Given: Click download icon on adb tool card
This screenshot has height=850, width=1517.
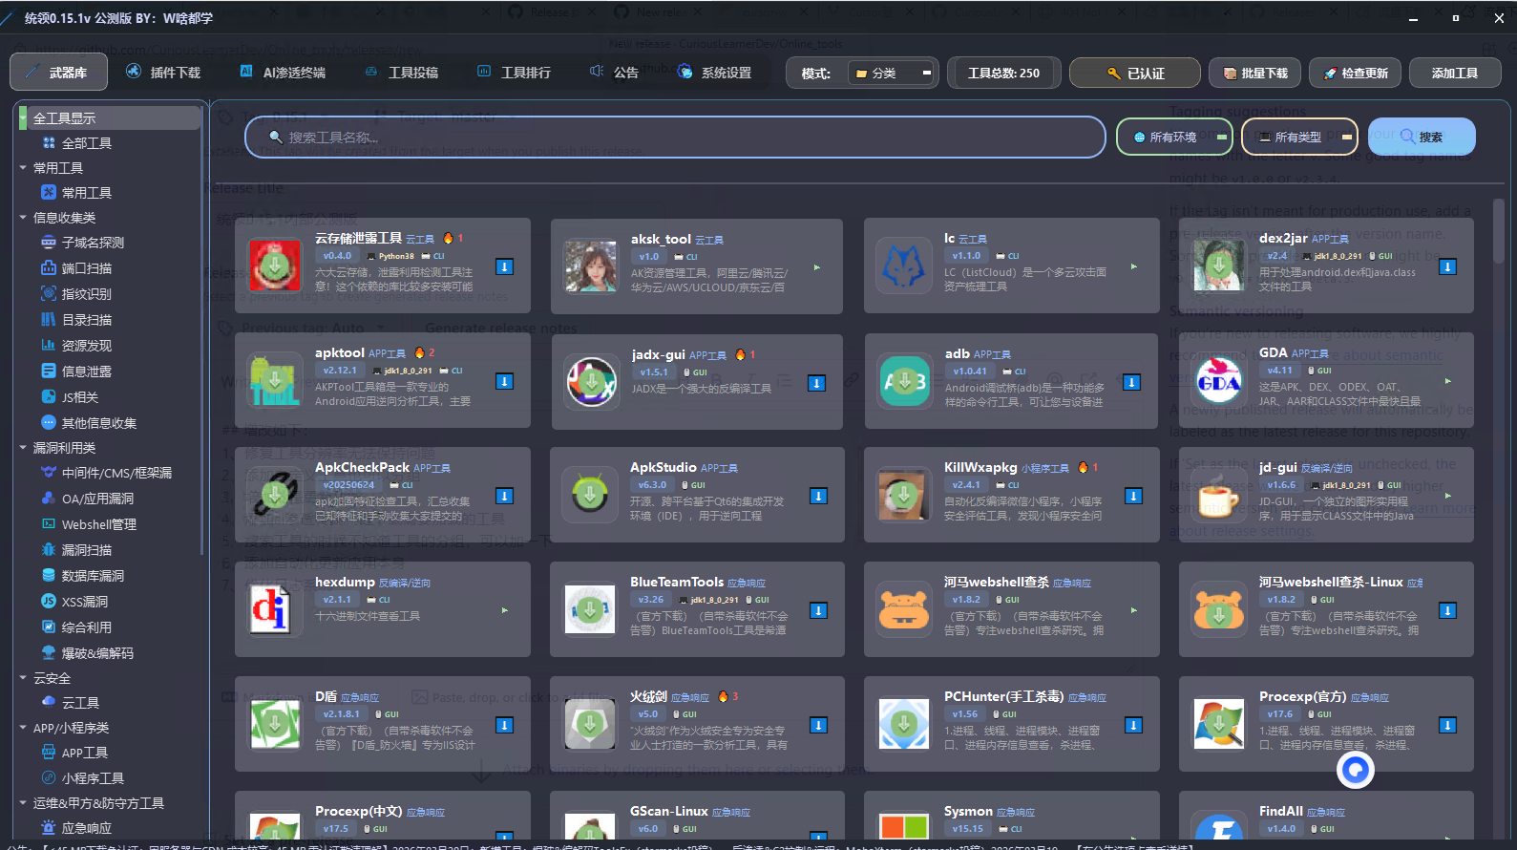Looking at the screenshot, I should coord(1131,382).
